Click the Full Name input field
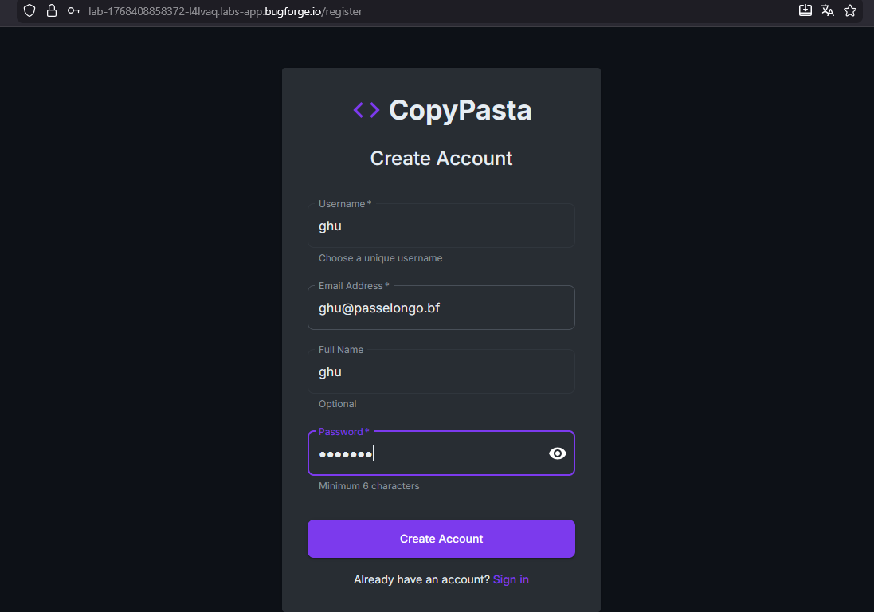 tap(441, 372)
